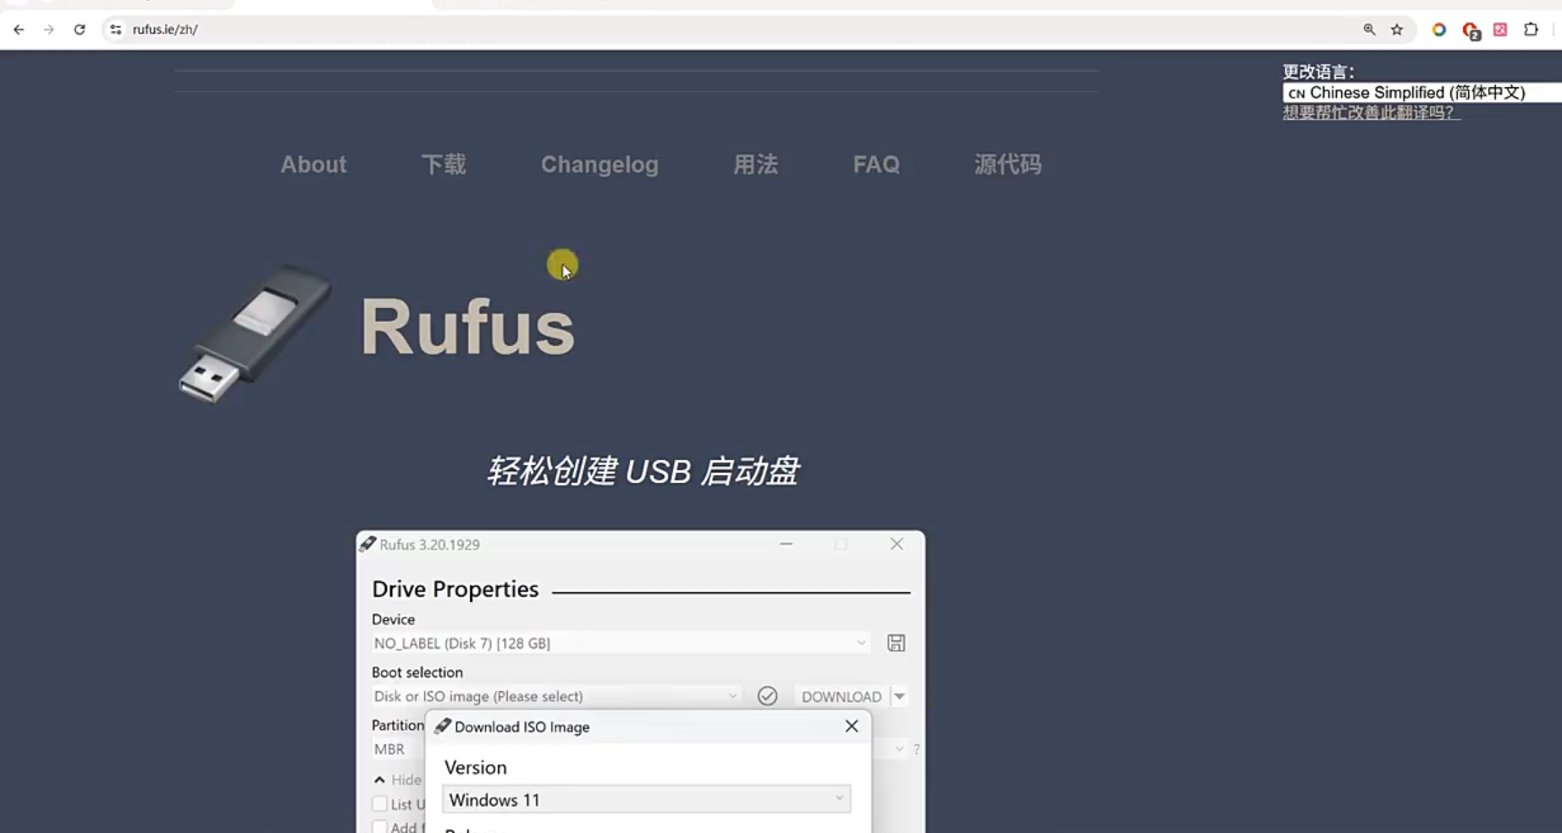Open the red extension with badge 2

[x=1471, y=31]
